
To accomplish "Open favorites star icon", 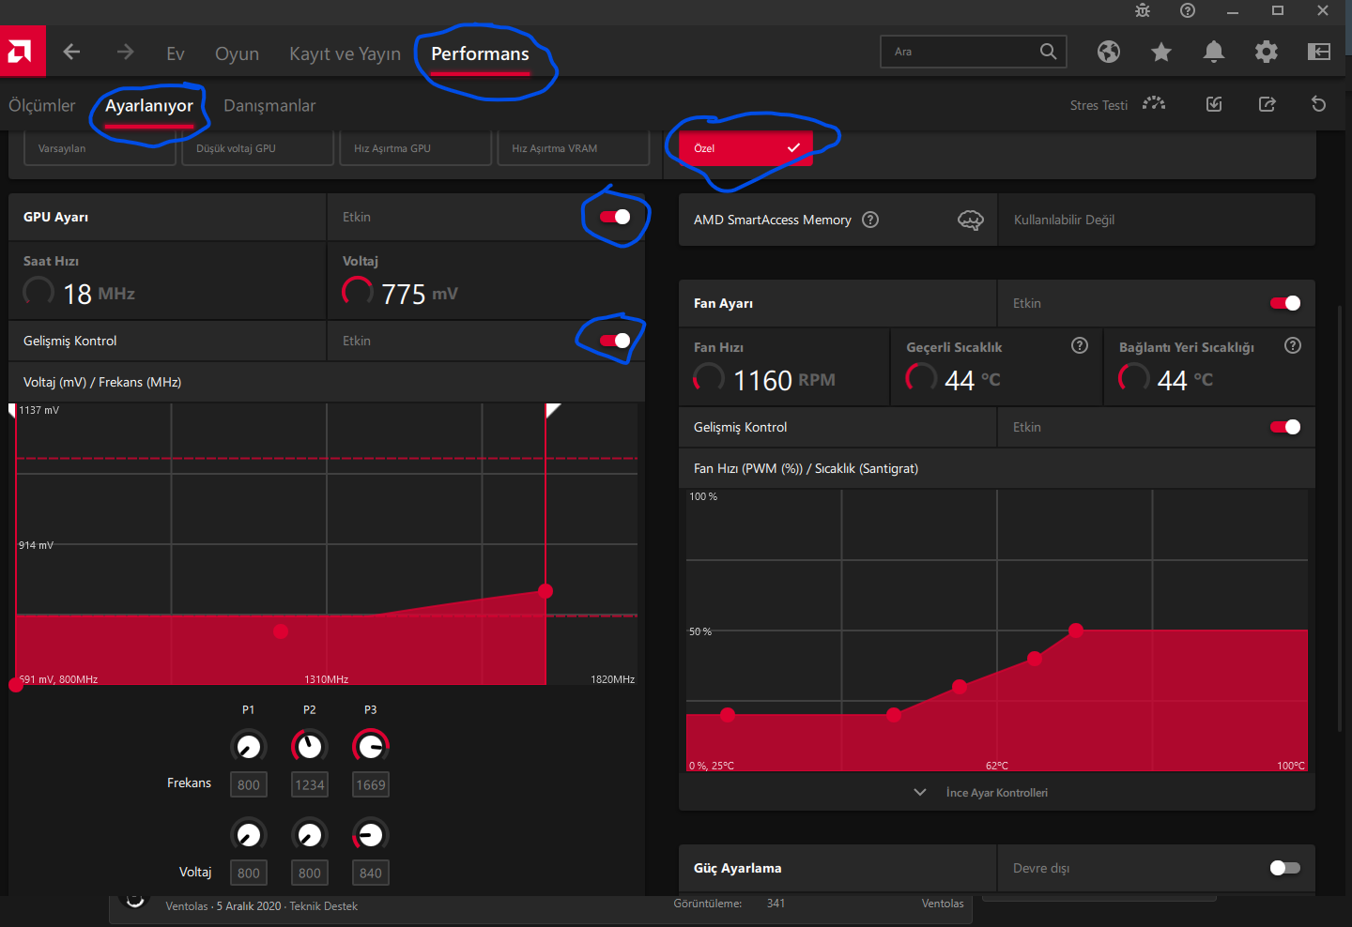I will [x=1161, y=52].
